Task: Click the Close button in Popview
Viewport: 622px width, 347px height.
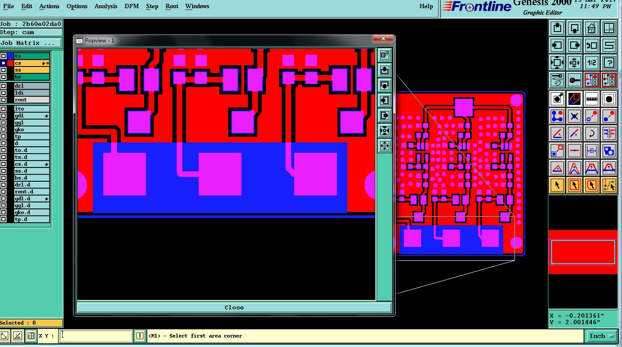Action: (234, 307)
